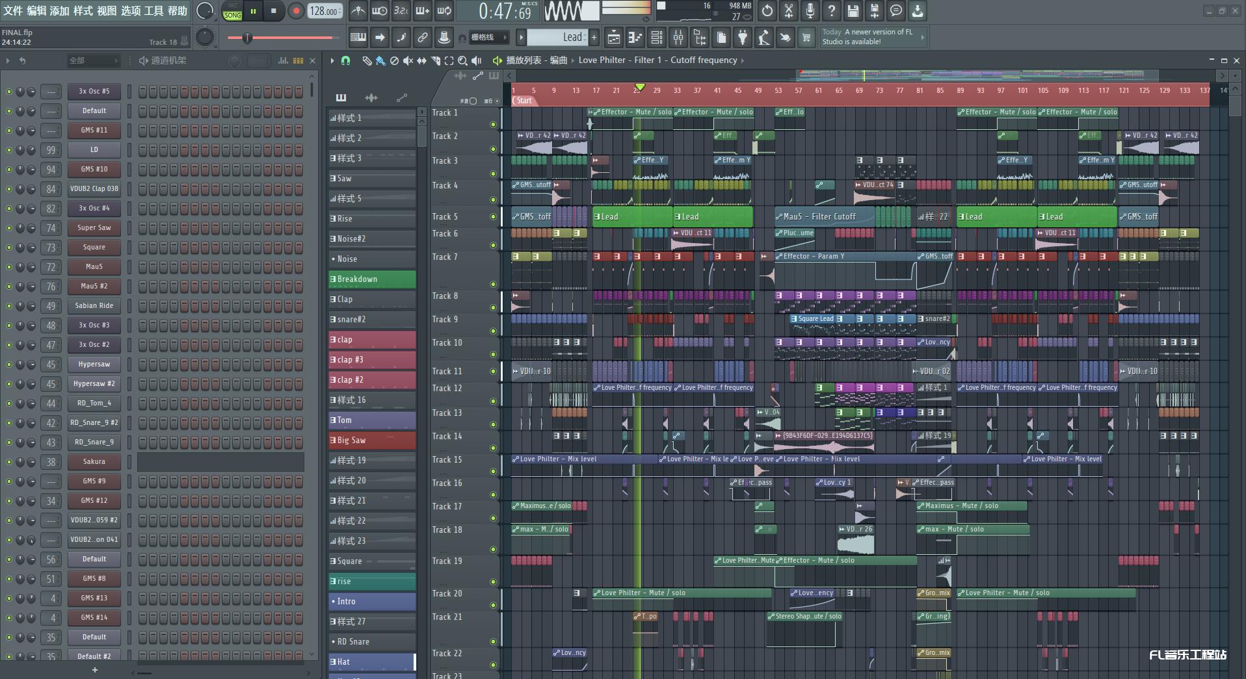Viewport: 1246px width, 679px height.
Task: Open the touch controller hand icon
Action: pyautogui.click(x=786, y=38)
